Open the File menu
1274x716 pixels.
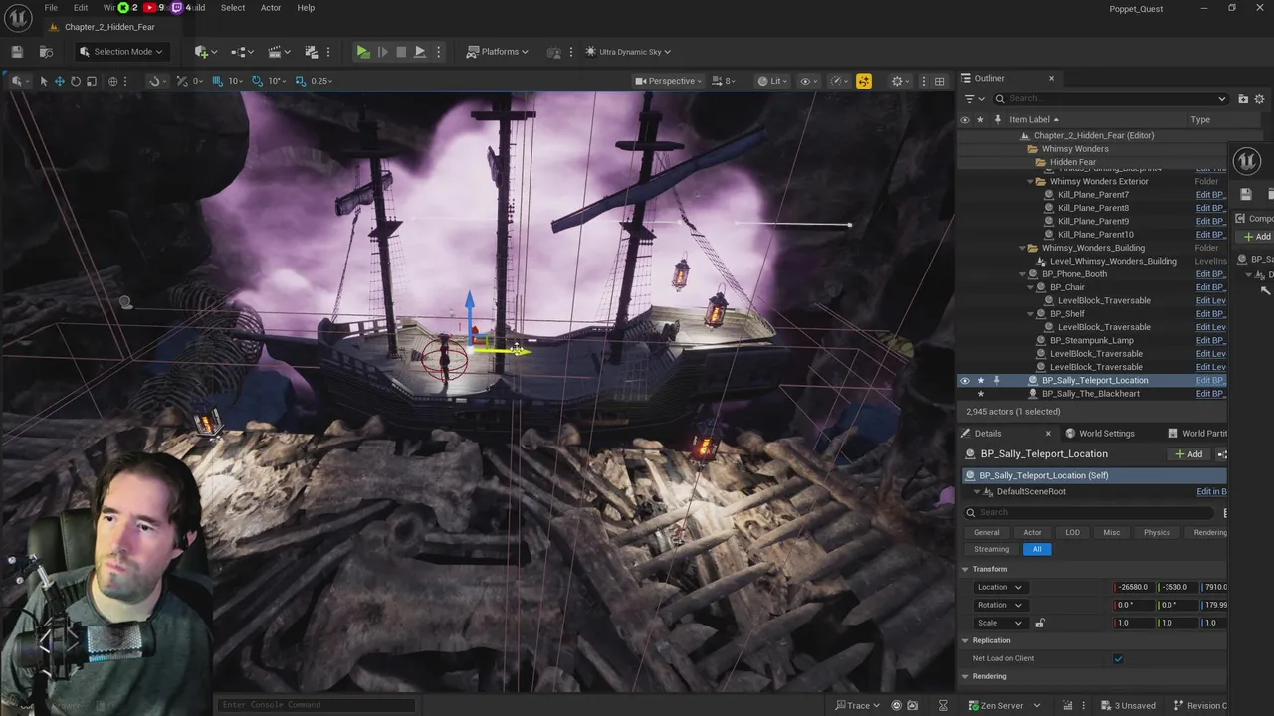[x=51, y=8]
